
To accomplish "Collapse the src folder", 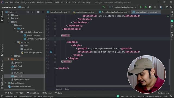I will (x=8, y=22).
